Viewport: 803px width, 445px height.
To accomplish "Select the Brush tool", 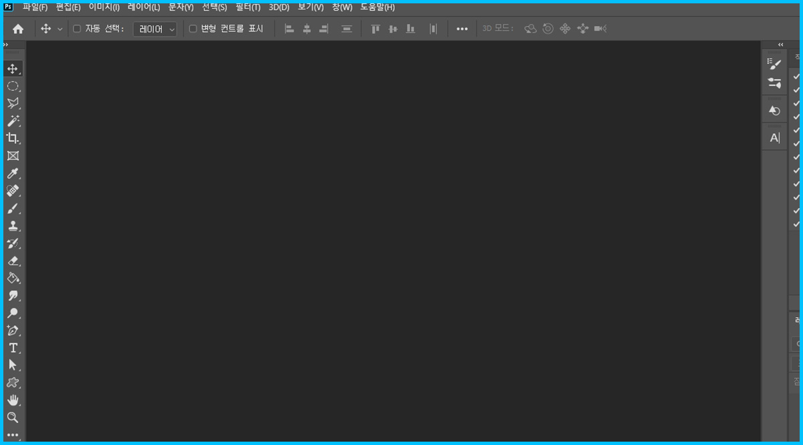I will point(13,209).
